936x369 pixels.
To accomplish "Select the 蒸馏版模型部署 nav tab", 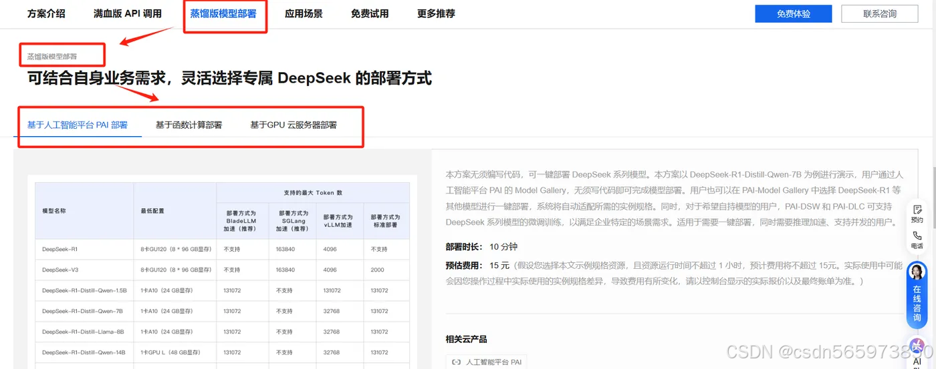I will pos(223,13).
